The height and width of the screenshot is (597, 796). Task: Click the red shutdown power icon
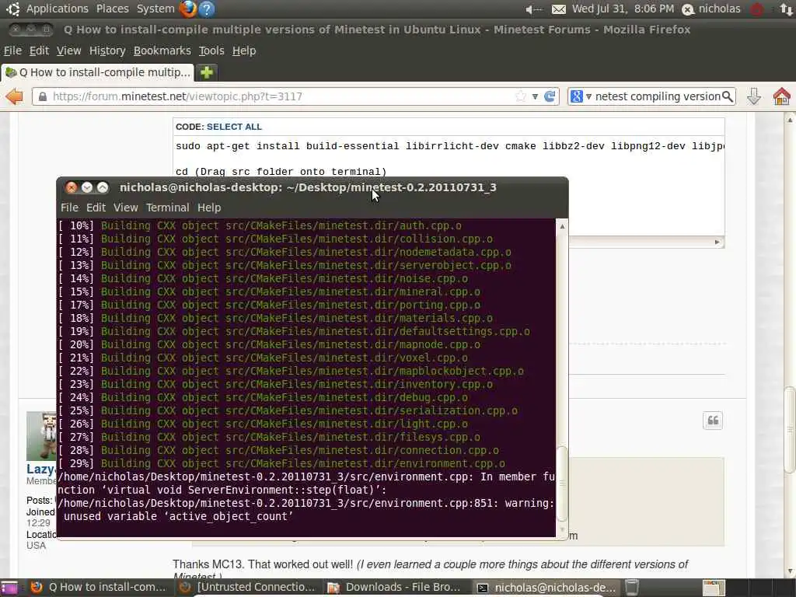click(756, 9)
